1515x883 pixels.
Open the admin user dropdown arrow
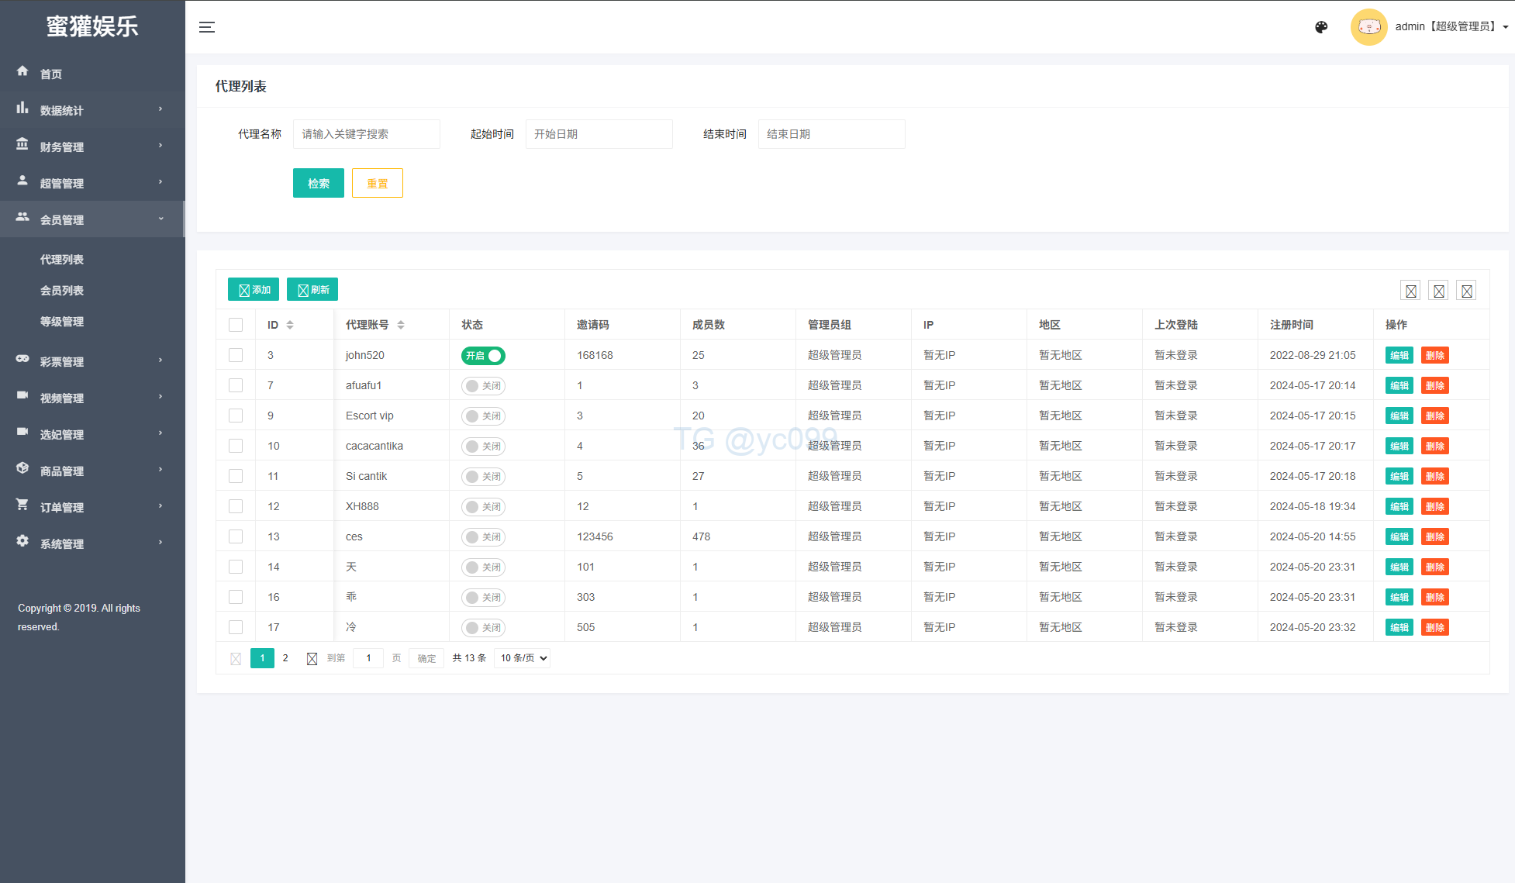pos(1506,27)
